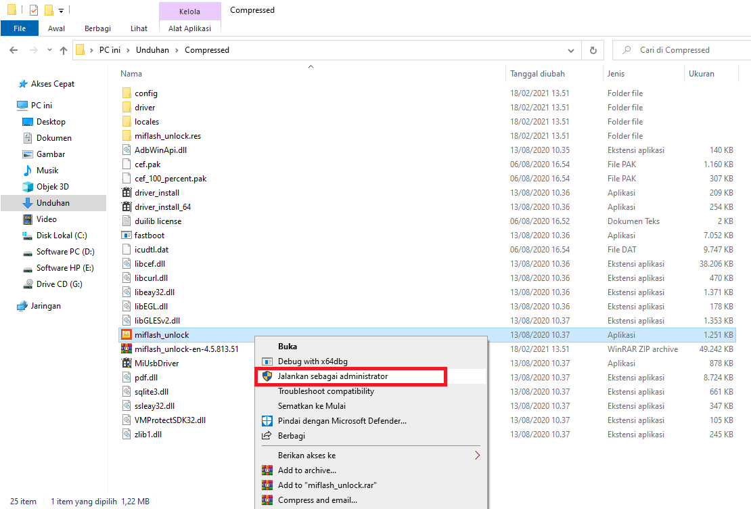Viewport: 751px width, 509px height.
Task: Refresh the Compressed folder view
Action: pos(593,50)
